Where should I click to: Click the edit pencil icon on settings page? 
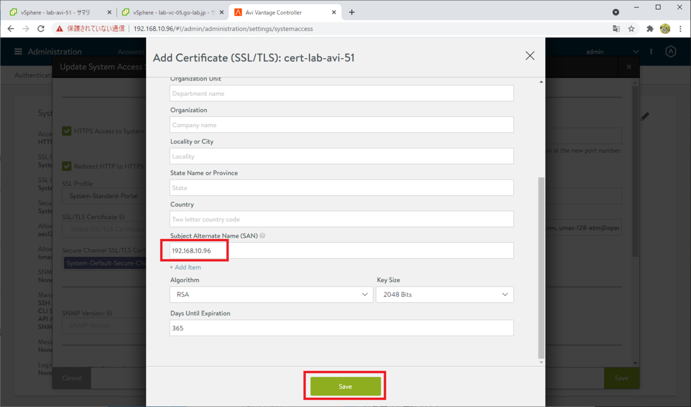coord(645,116)
